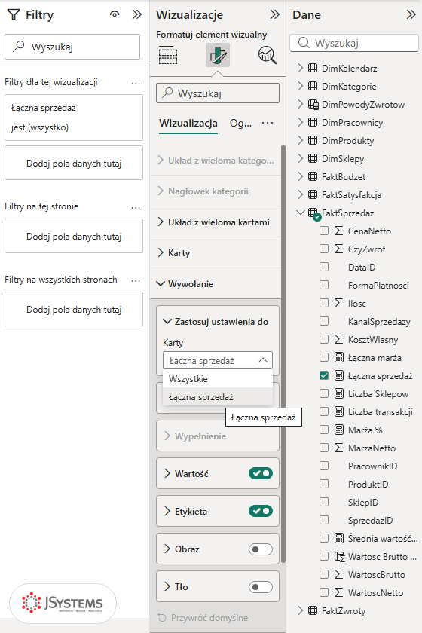Image resolution: width=422 pixels, height=633 pixels.
Task: Collapse the Filtry pane with double chevron
Action: [137, 14]
